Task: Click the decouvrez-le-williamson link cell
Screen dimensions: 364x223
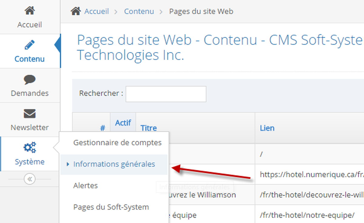Action: (309, 195)
